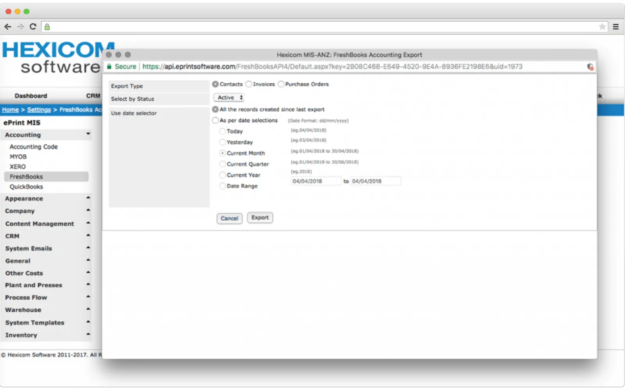Viewport: 625px width, 390px height.
Task: Click the date range end field
Action: coord(375,181)
